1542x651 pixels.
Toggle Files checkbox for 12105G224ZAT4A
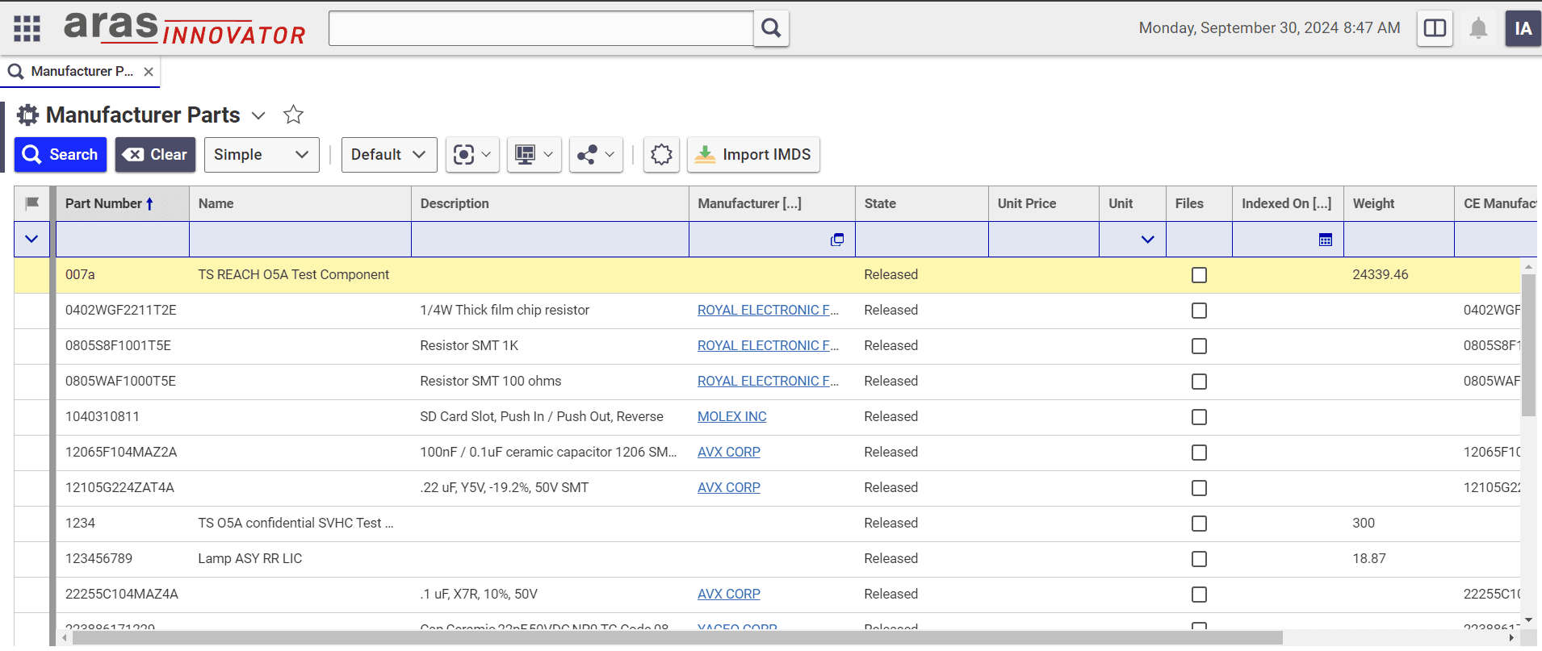pyautogui.click(x=1199, y=488)
